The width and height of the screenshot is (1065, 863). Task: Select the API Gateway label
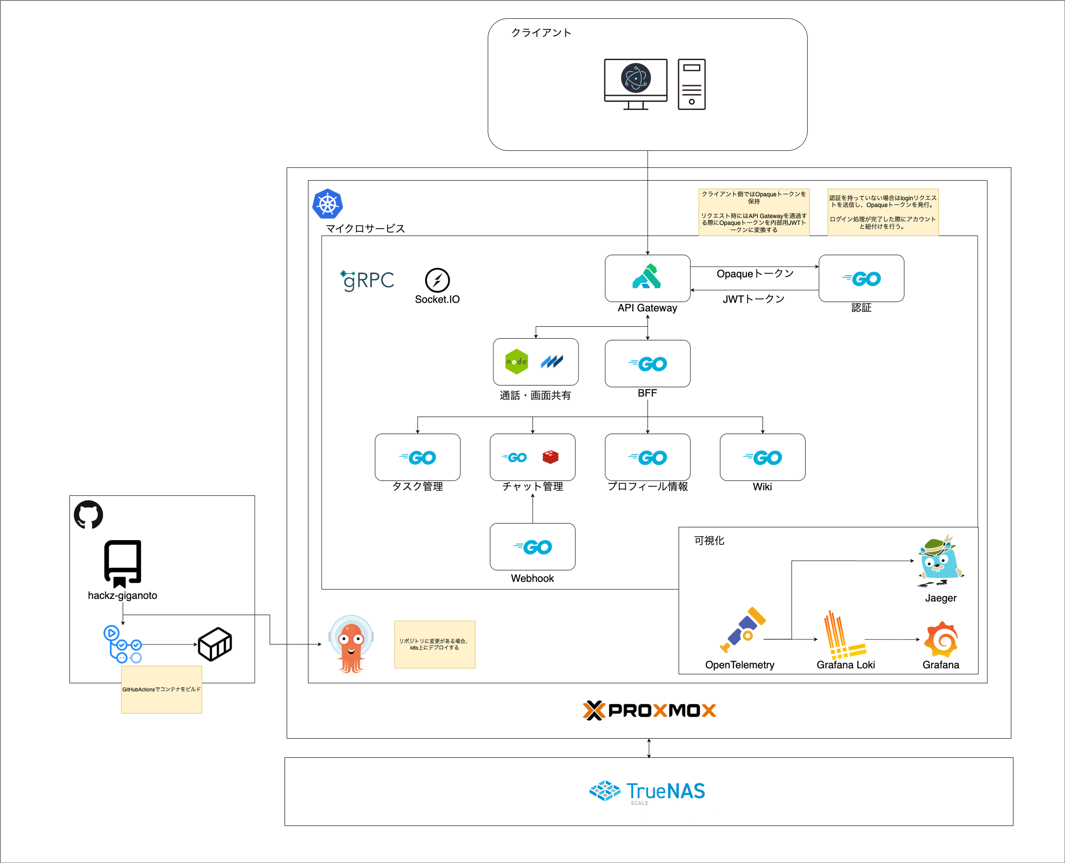pos(648,308)
